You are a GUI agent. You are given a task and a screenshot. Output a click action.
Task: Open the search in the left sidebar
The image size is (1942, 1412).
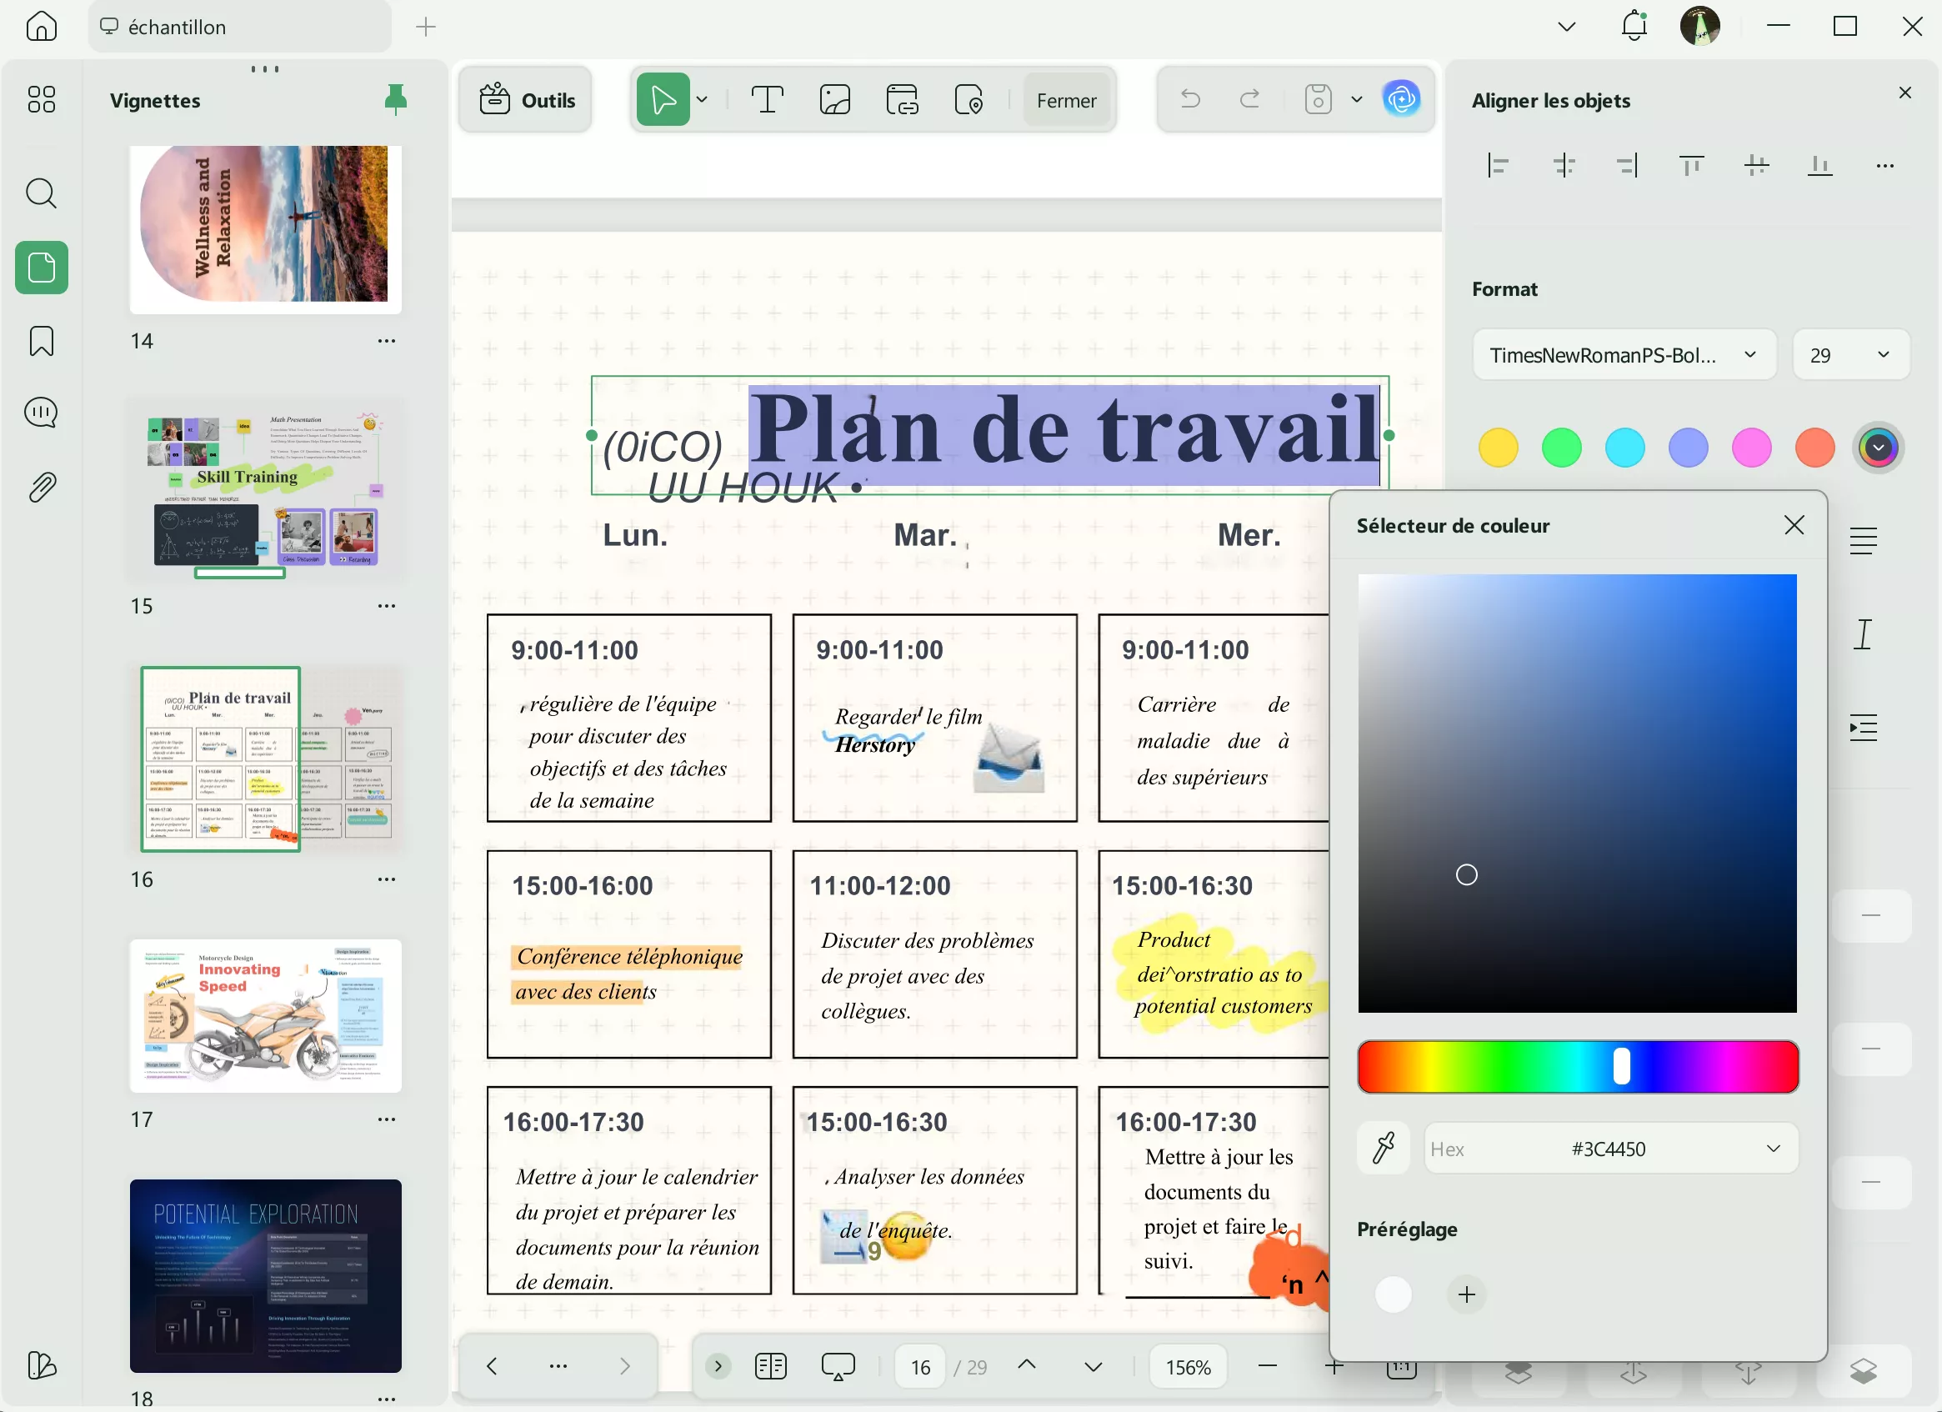pos(40,193)
